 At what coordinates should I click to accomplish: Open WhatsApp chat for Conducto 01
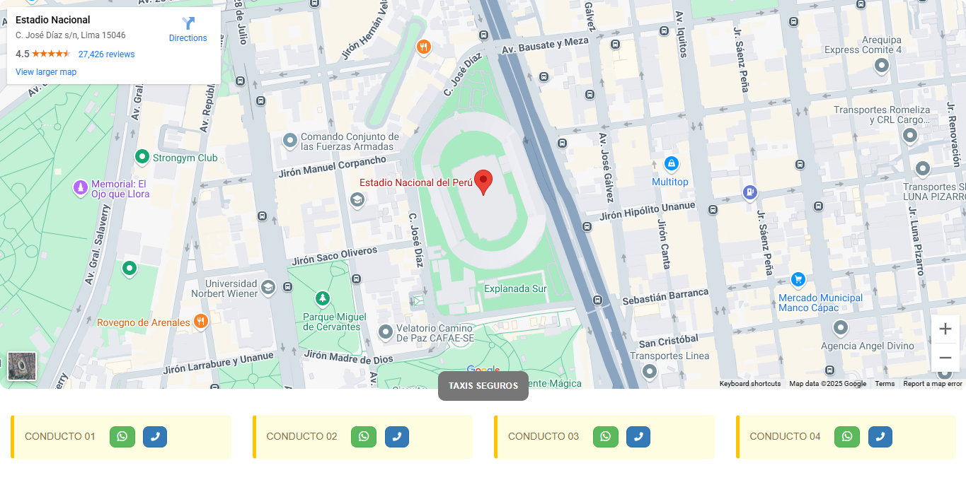pos(122,437)
